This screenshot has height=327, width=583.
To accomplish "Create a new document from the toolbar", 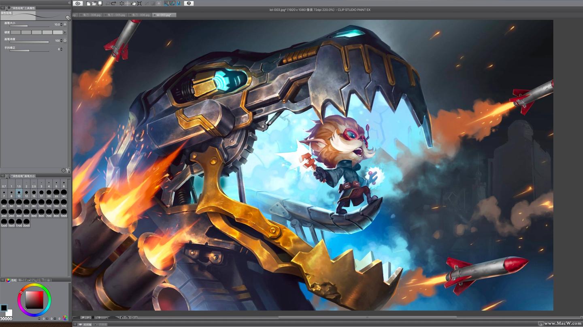I will 89,3.
